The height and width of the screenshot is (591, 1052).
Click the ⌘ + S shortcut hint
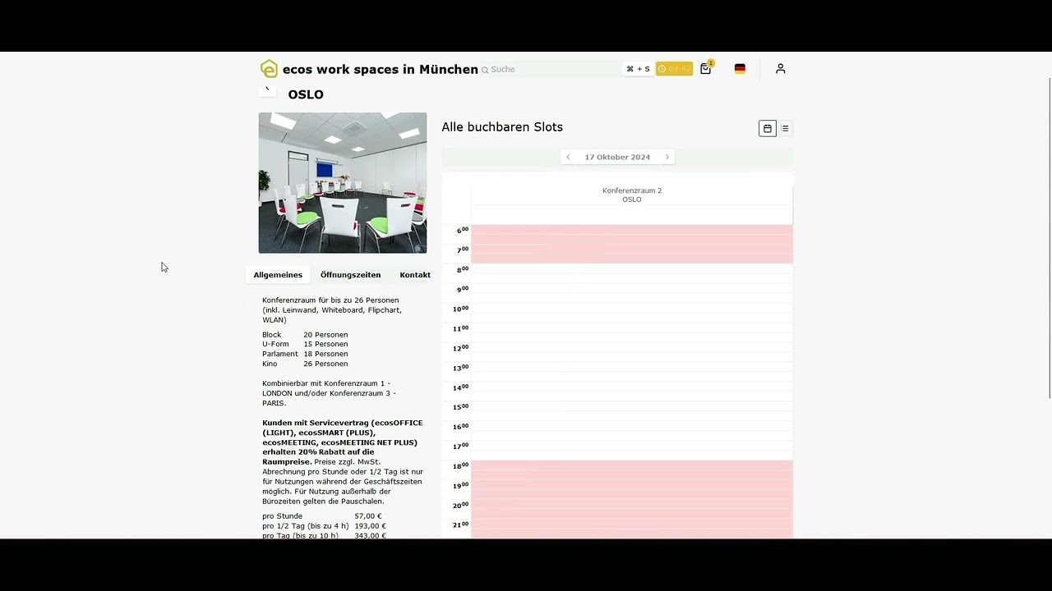[x=638, y=69]
